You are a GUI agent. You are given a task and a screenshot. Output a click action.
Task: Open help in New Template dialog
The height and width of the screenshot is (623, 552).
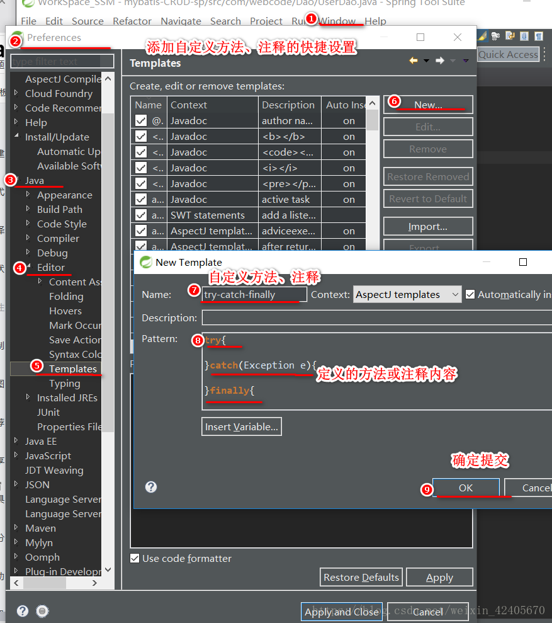[x=151, y=487]
